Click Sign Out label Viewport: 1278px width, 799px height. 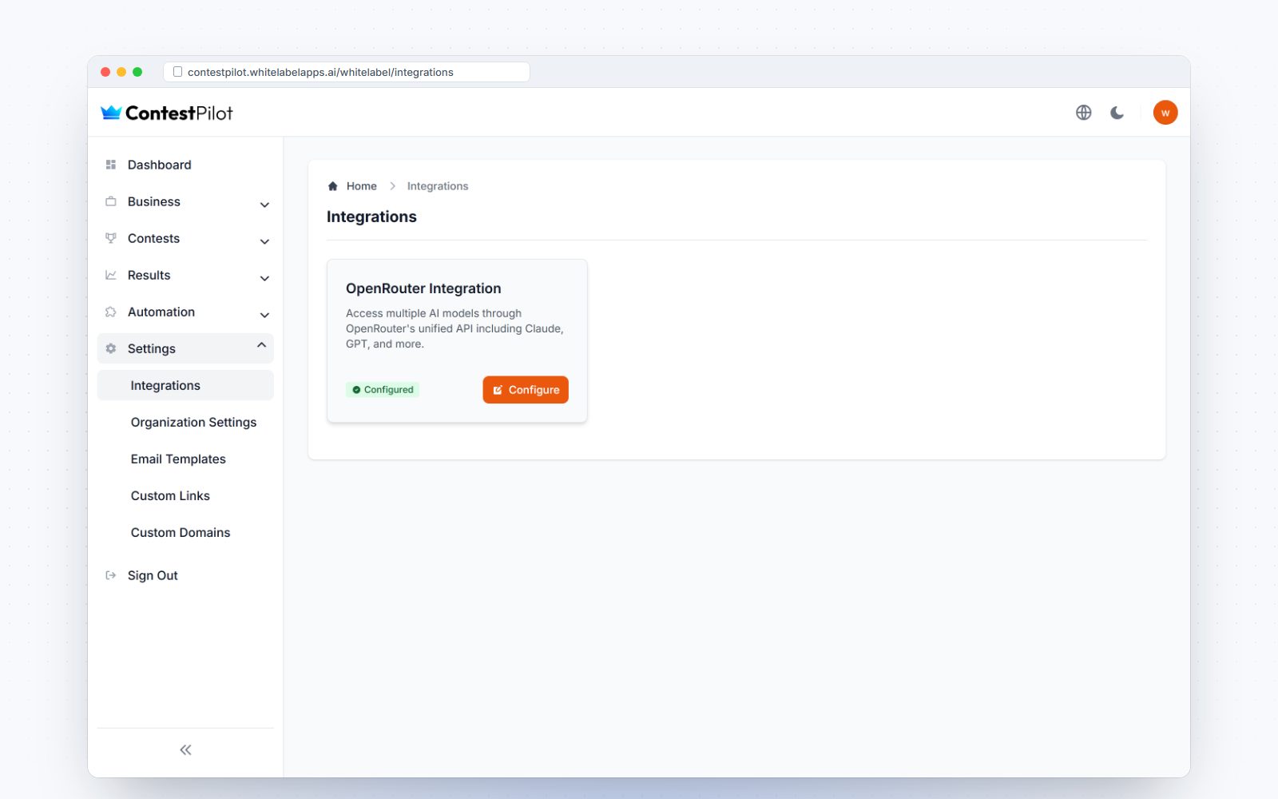point(153,575)
